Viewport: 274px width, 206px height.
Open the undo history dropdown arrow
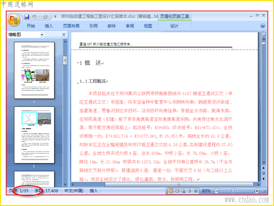(39, 17)
